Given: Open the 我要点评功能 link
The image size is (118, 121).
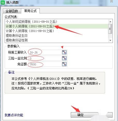Looking at the screenshot, I should tap(14, 115).
